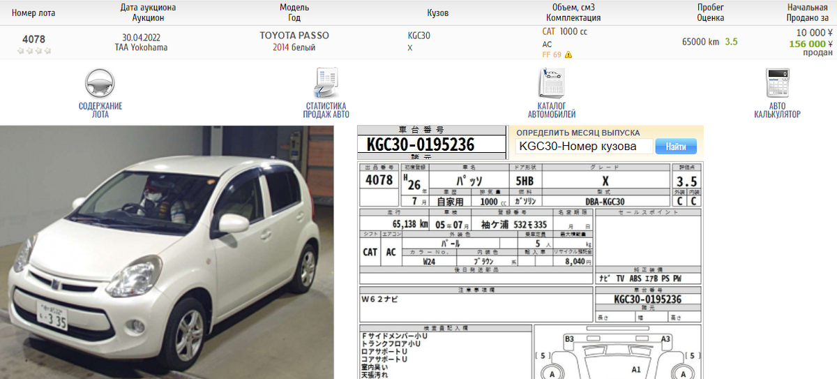The width and height of the screenshot is (837, 379).
Task: Click the green 3.5 score in the table row
Action: (x=731, y=42)
